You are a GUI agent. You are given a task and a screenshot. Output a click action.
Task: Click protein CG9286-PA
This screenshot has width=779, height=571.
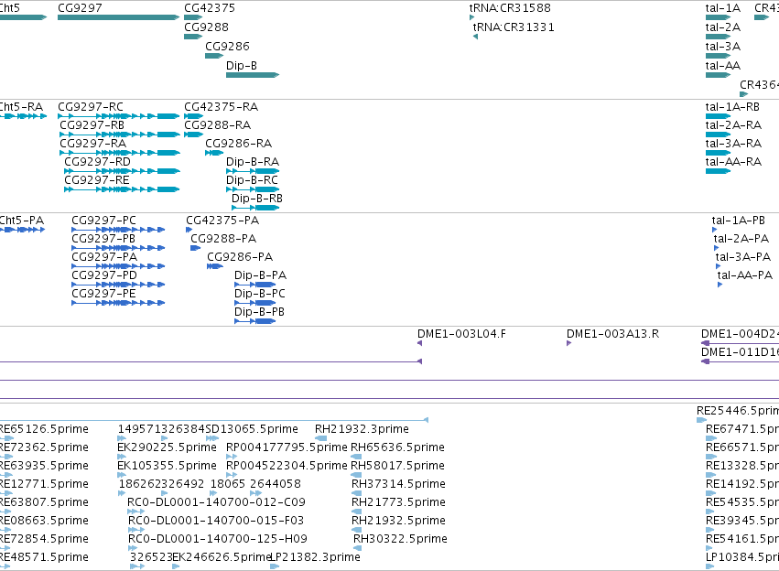tap(214, 266)
